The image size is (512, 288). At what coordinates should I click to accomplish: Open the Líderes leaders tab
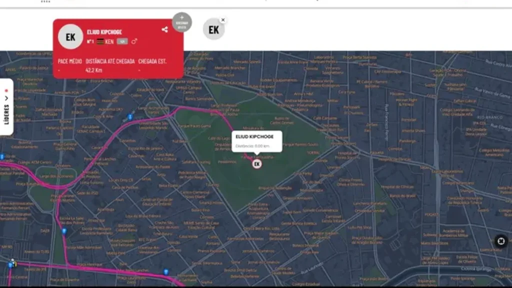pos(6,107)
